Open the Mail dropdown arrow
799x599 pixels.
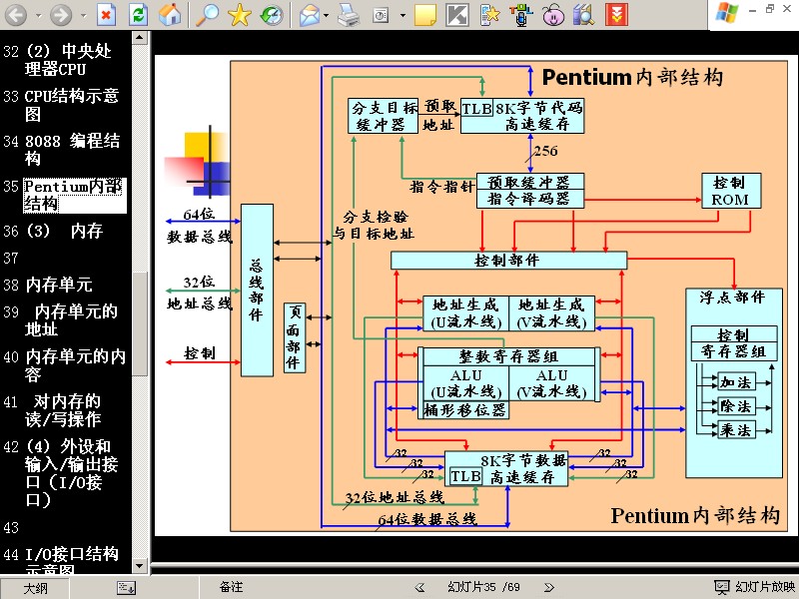tap(327, 16)
